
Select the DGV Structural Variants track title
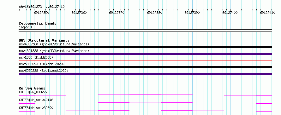[44, 40]
